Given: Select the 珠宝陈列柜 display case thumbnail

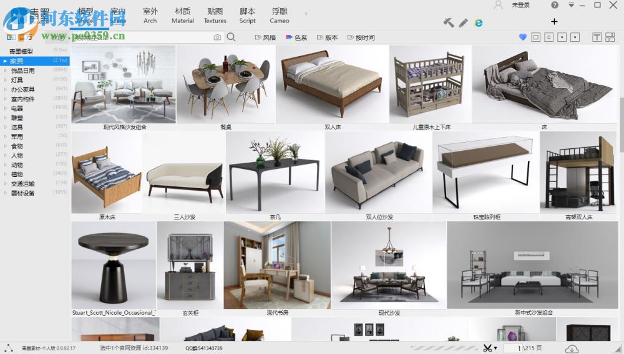Looking at the screenshot, I should click(486, 173).
